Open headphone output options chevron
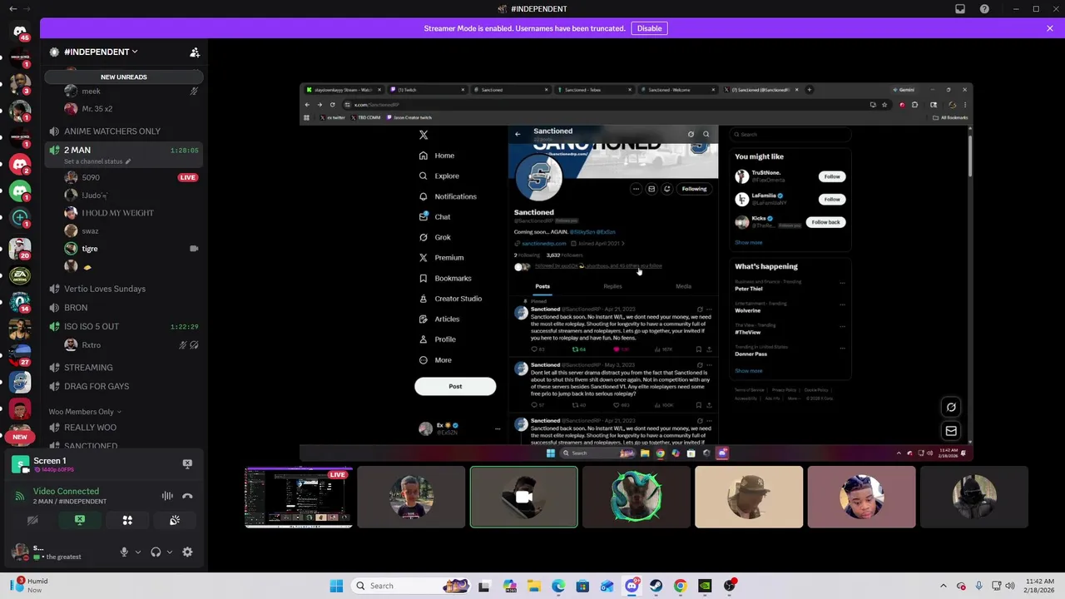Viewport: 1065px width, 599px height. pyautogui.click(x=169, y=552)
